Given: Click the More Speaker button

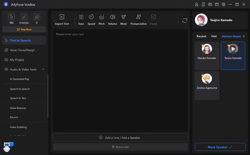Looking at the screenshot, I should click(220, 147).
